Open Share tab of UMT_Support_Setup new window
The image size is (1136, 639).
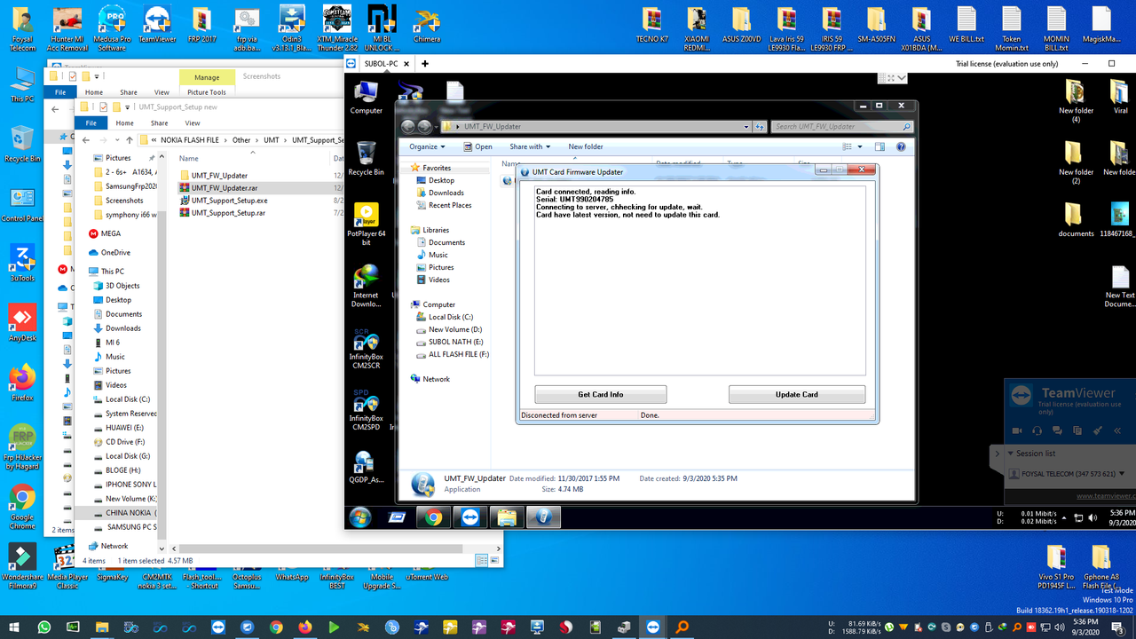point(159,123)
